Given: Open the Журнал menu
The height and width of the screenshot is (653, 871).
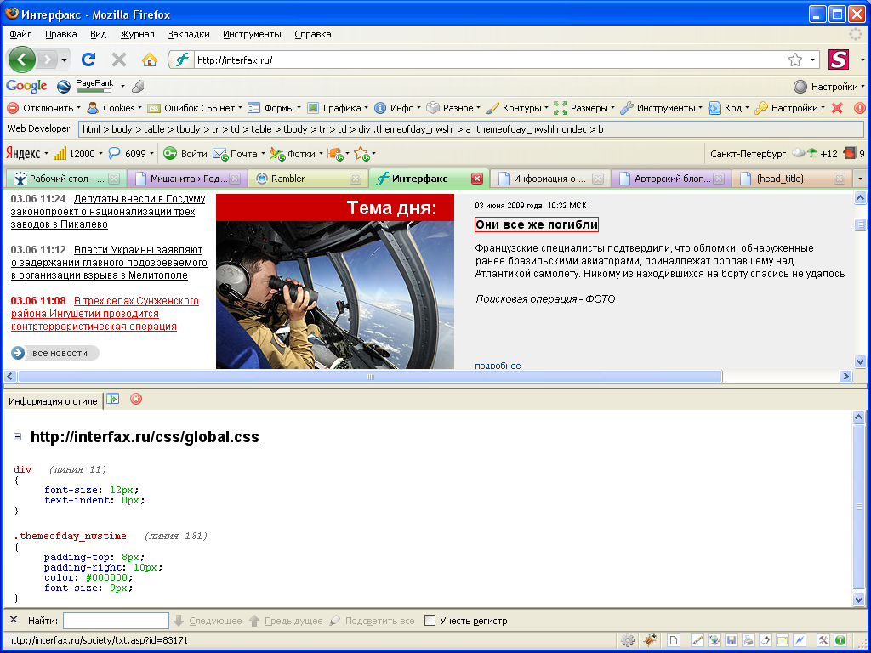Looking at the screenshot, I should click(137, 34).
